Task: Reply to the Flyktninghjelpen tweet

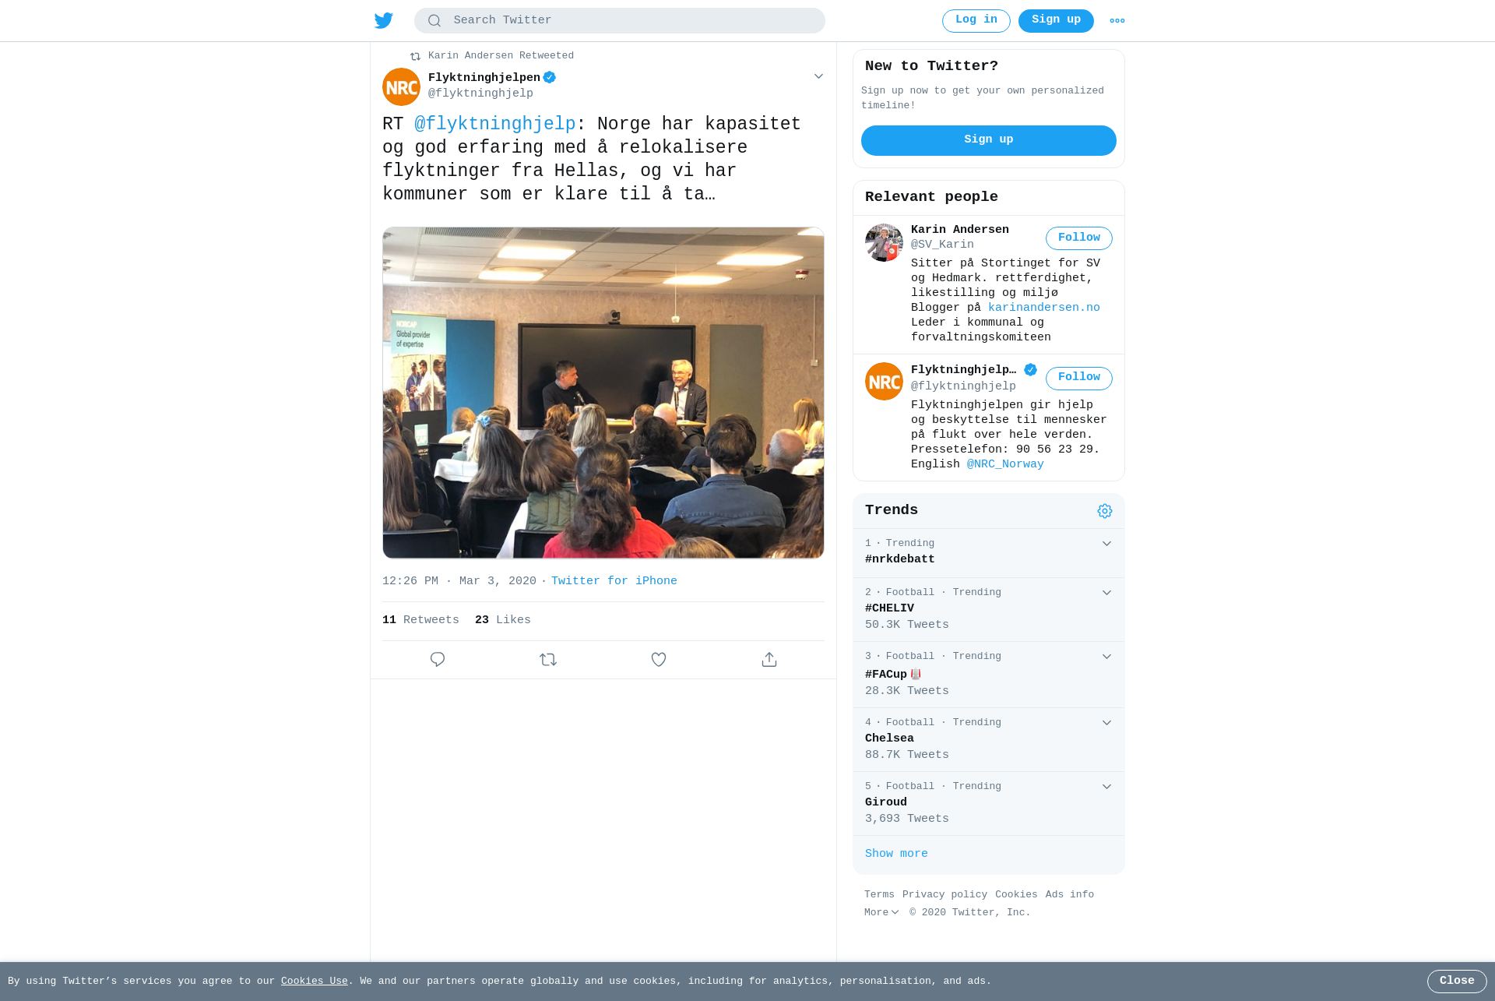Action: (438, 660)
